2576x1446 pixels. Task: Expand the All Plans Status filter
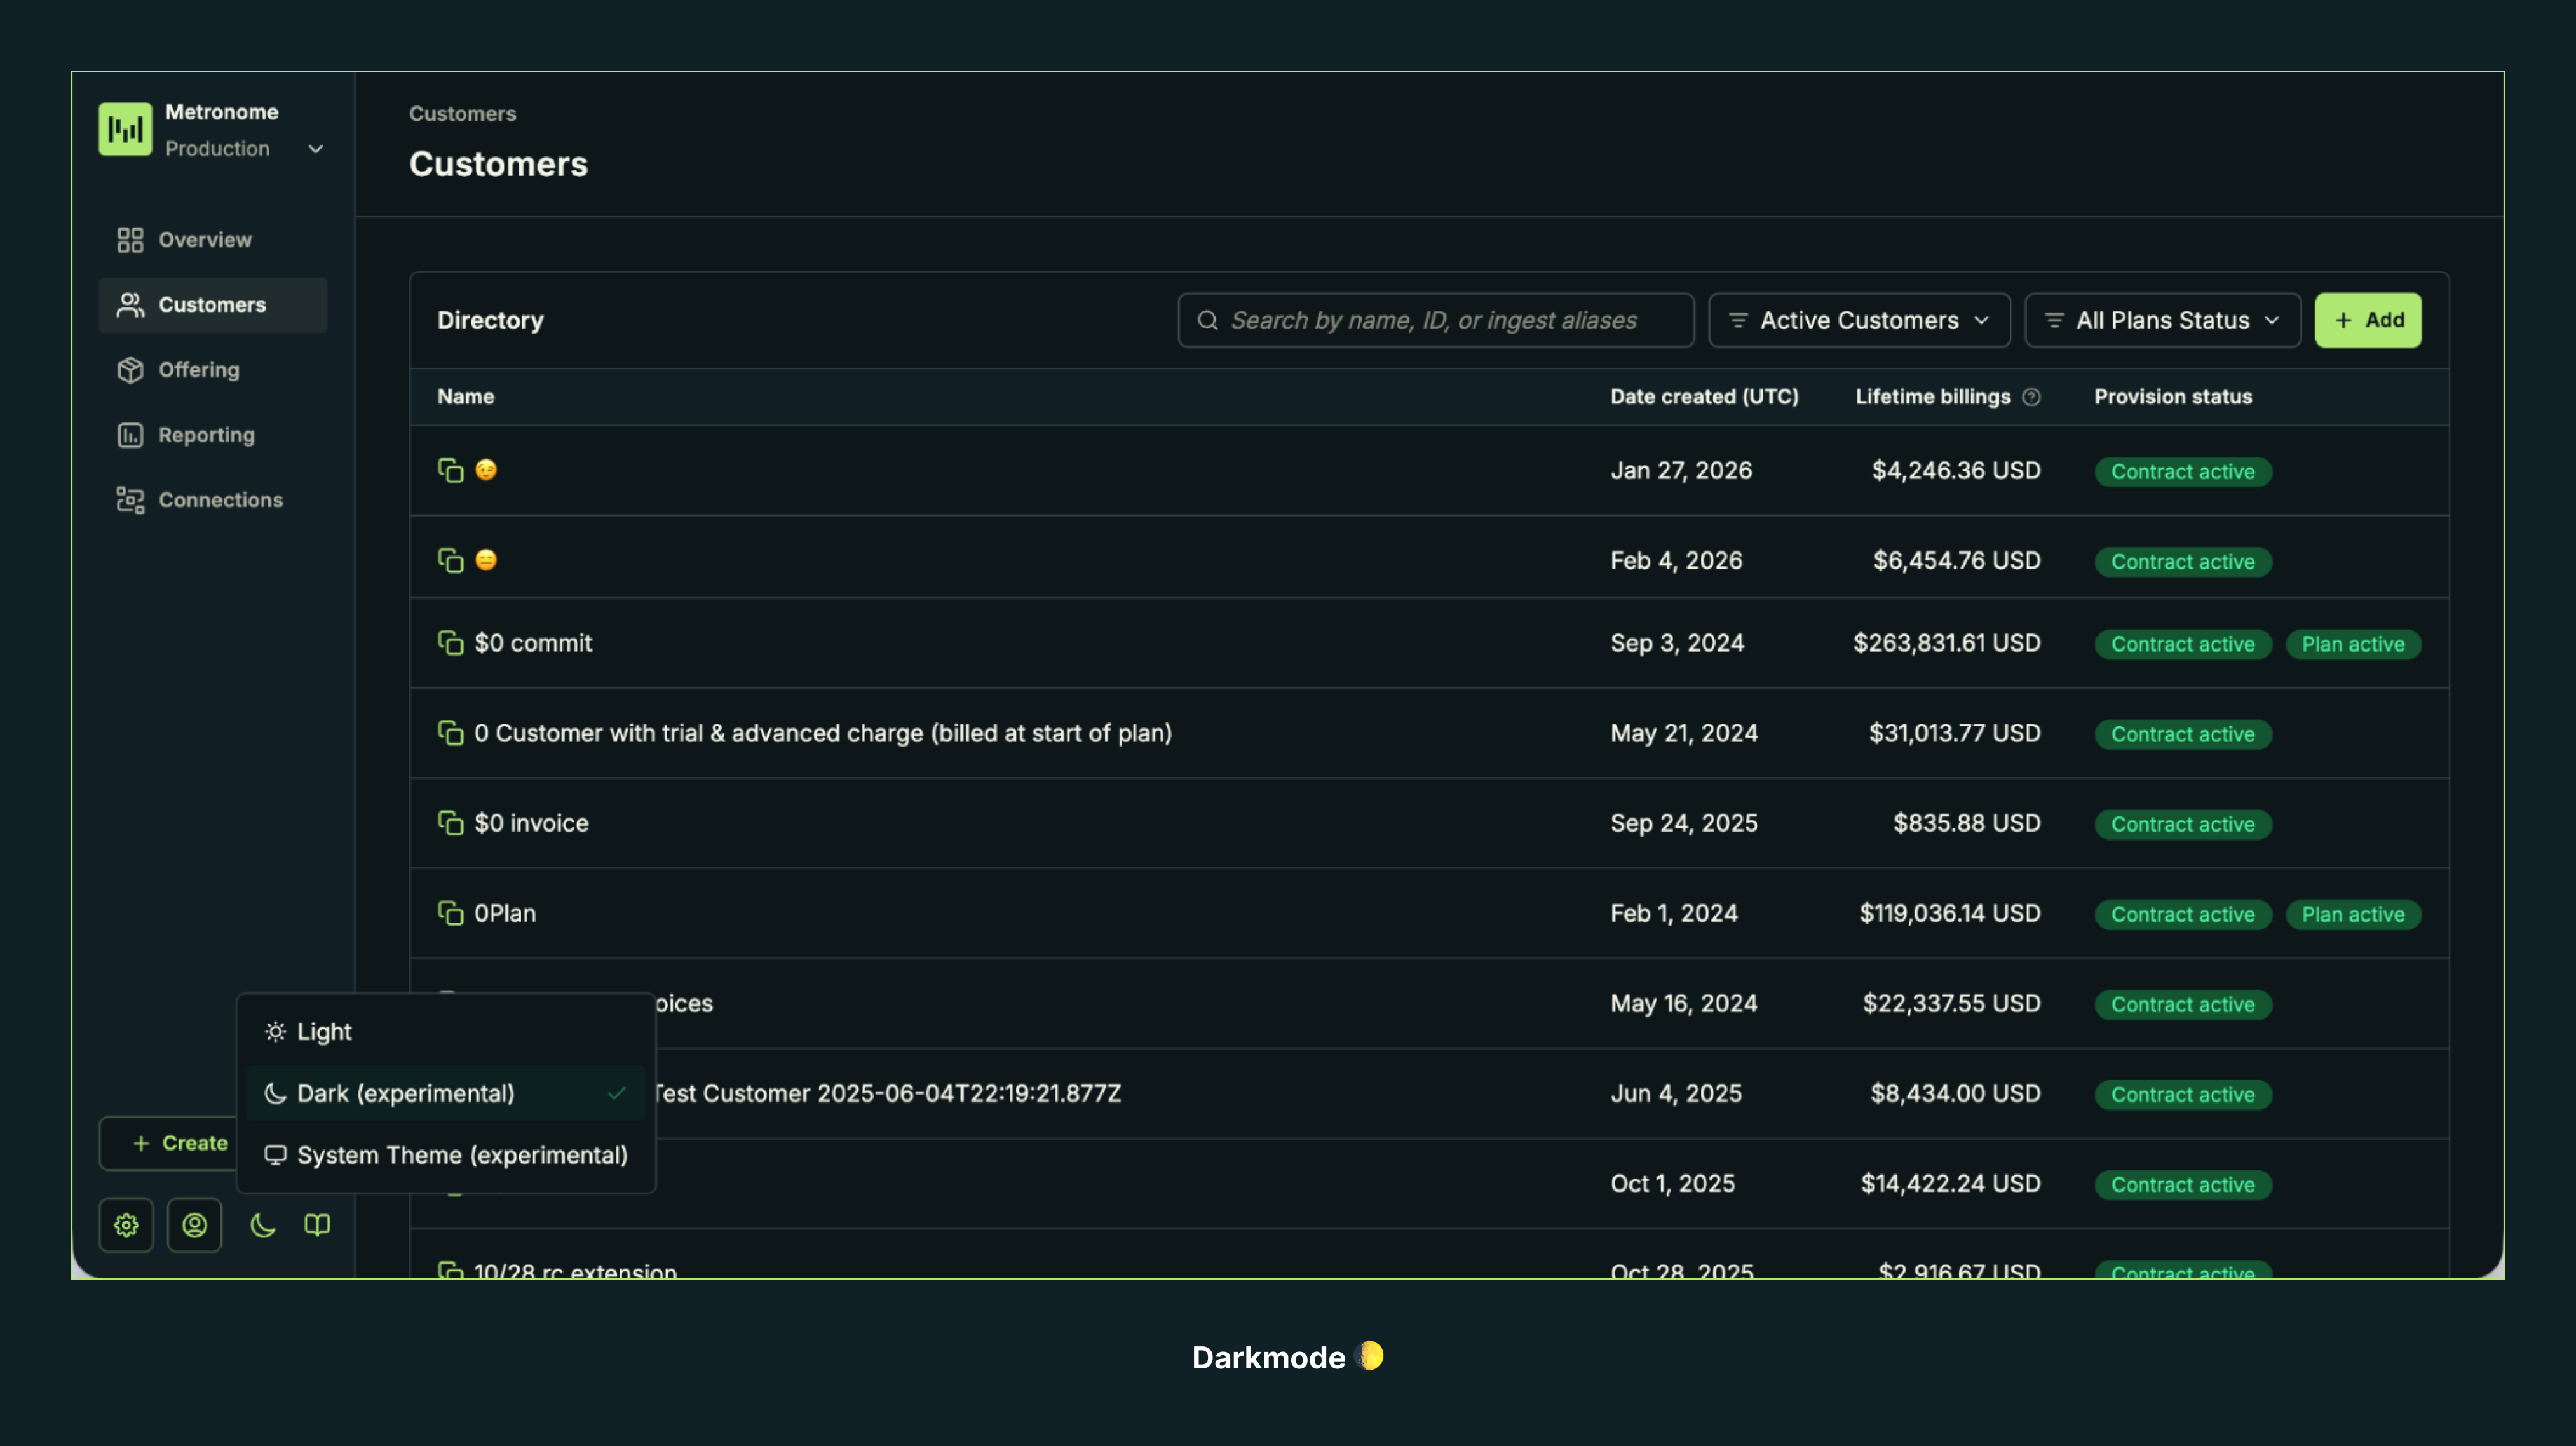point(2162,320)
